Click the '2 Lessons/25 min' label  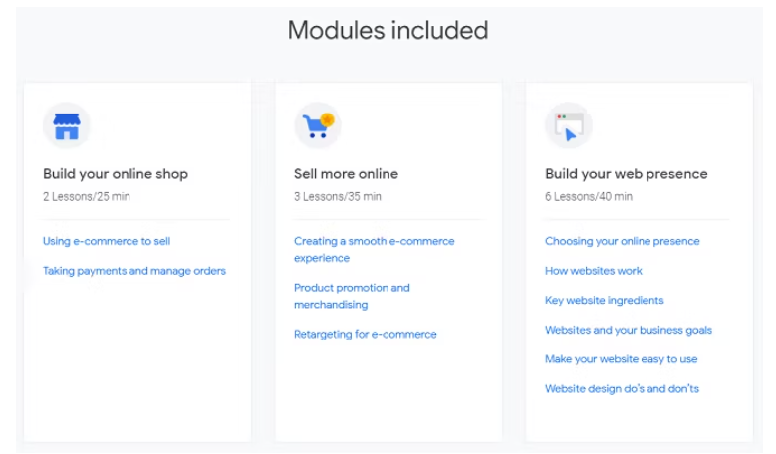(x=86, y=196)
